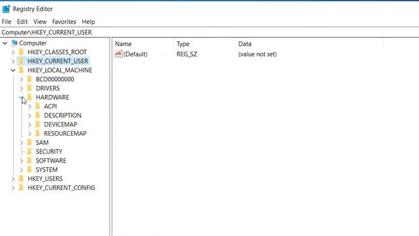Select the BCD00000000 key label
The height and width of the screenshot is (236, 419).
pyautogui.click(x=55, y=79)
